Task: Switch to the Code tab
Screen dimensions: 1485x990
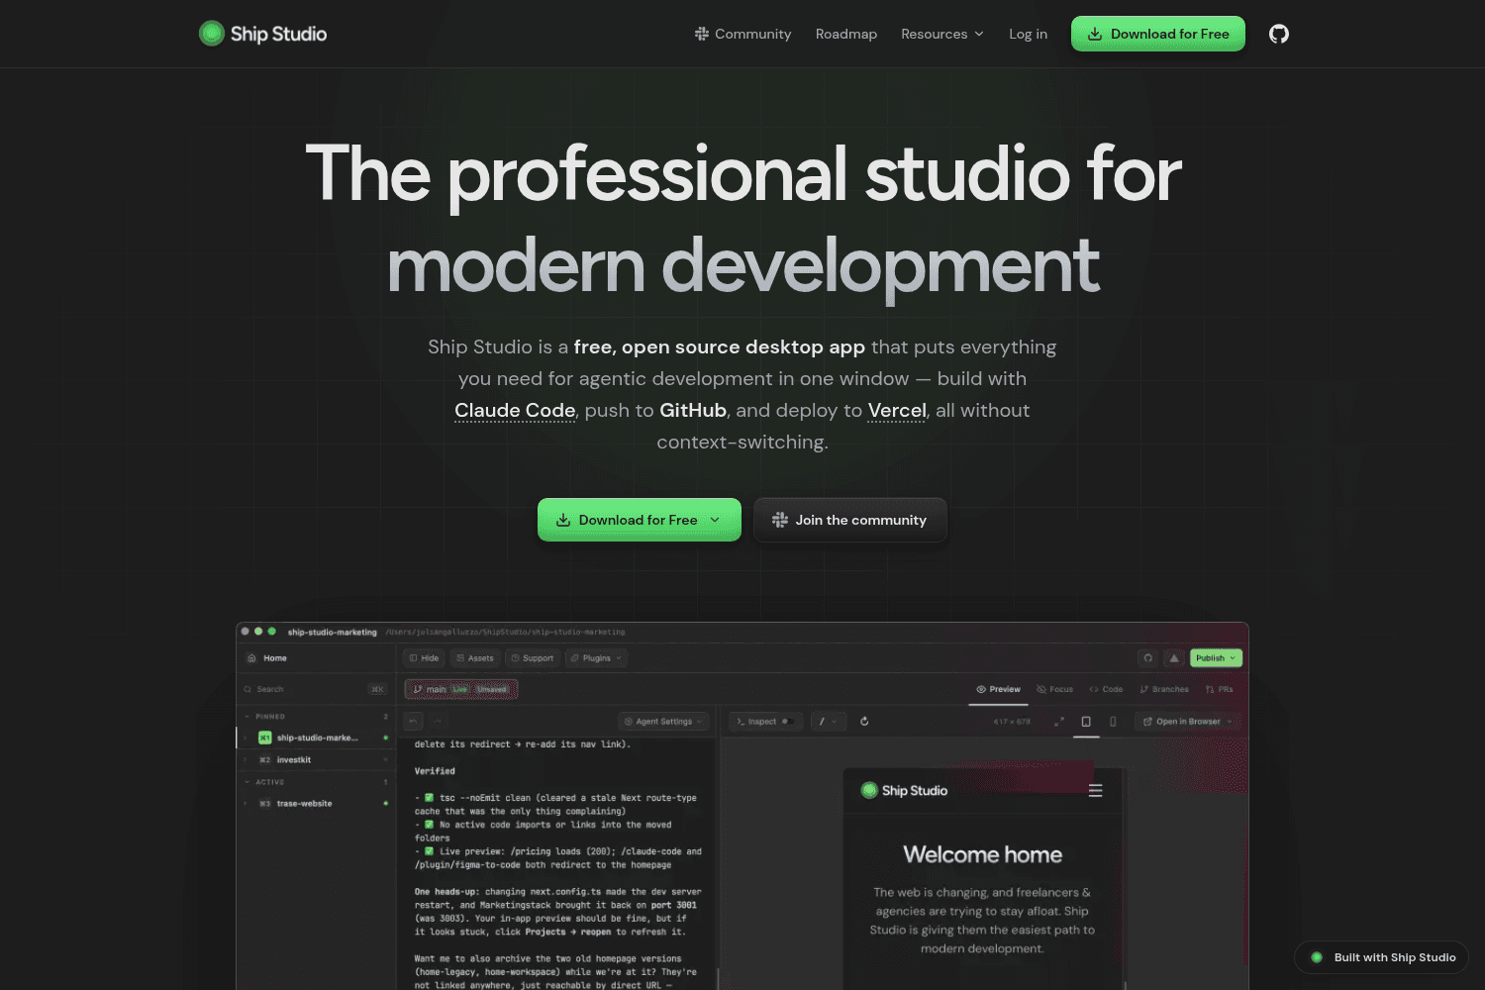Action: pos(1106,689)
